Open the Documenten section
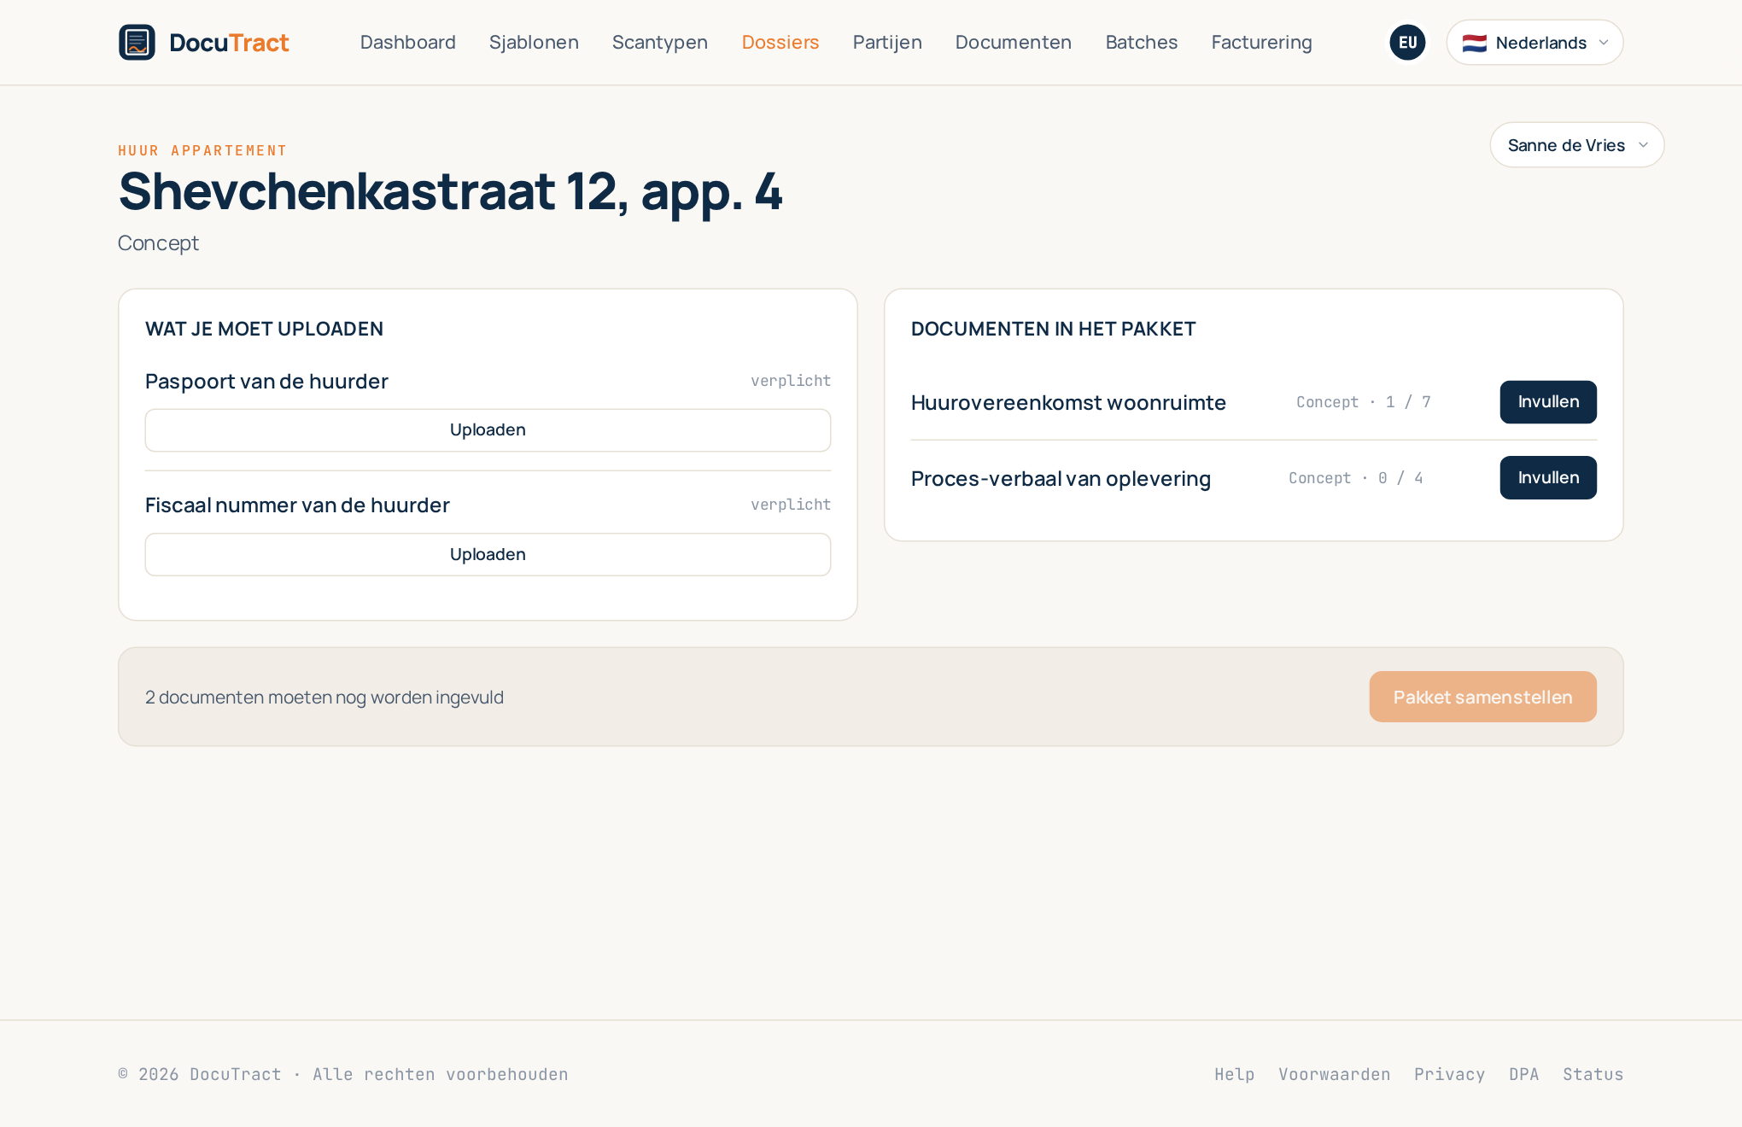Screen dimensions: 1742x1127 pos(1014,43)
